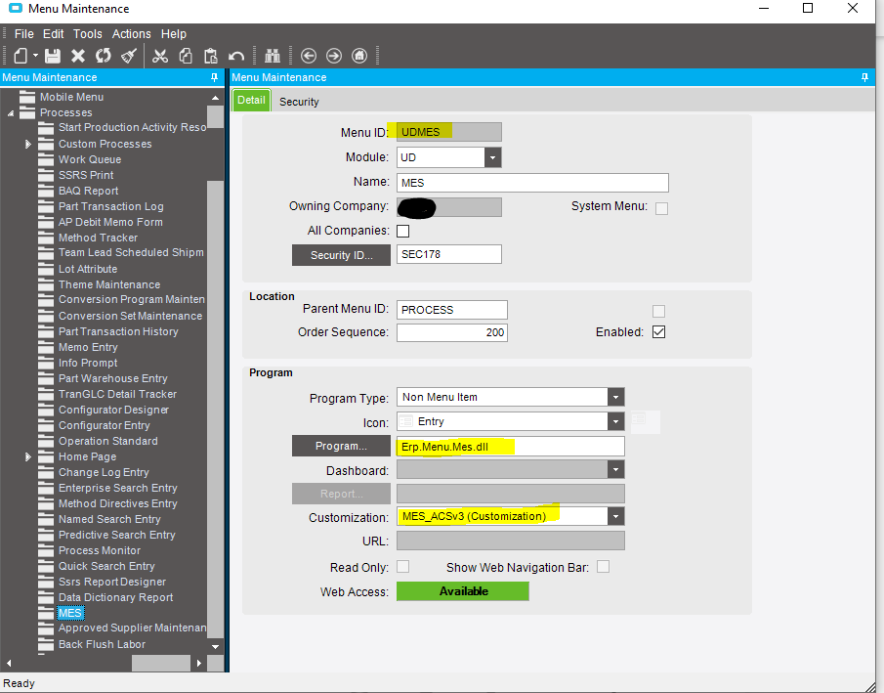This screenshot has height=693, width=884.
Task: Select Process Monitor tree item
Action: pyautogui.click(x=100, y=551)
